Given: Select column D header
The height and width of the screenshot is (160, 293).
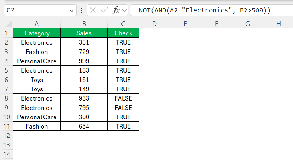Looking at the screenshot, I should tap(154, 24).
